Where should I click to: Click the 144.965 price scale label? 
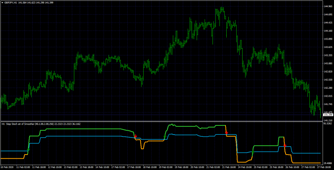[328, 6]
